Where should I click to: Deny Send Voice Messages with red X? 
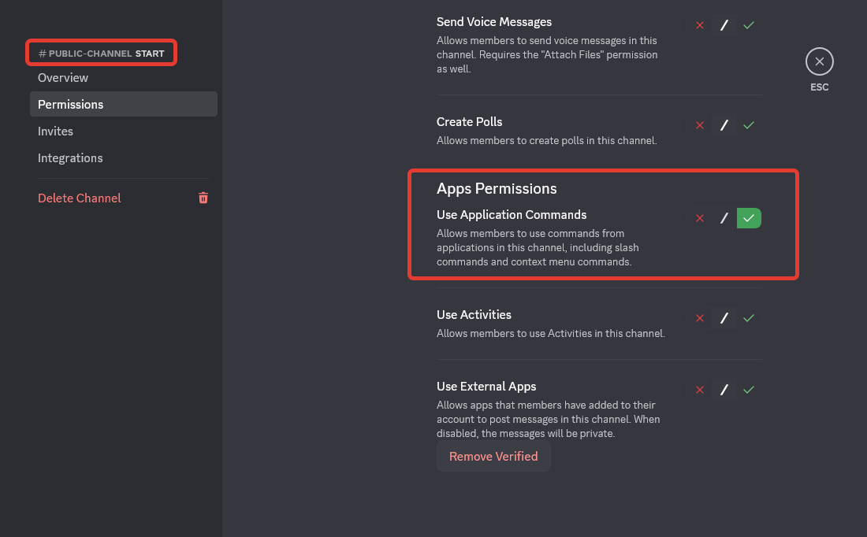point(700,25)
